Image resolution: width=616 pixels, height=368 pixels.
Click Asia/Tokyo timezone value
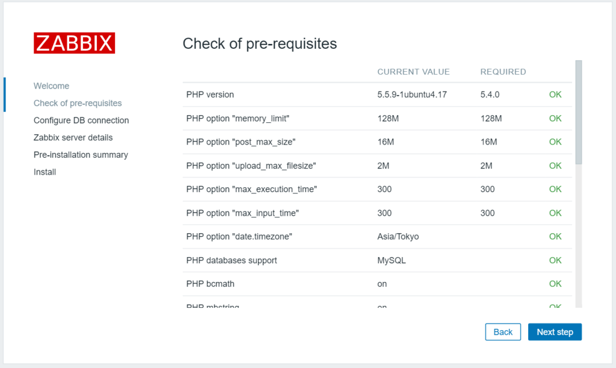398,237
